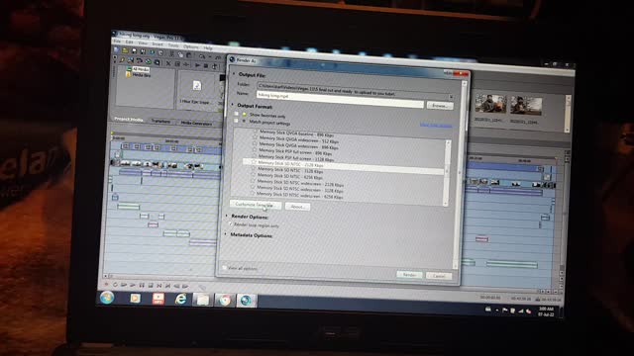Click the Render button
634x356 pixels.
(409, 275)
